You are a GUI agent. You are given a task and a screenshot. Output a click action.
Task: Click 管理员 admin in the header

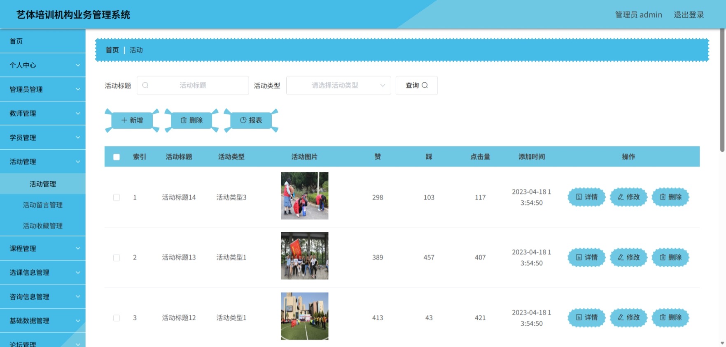[x=638, y=15]
